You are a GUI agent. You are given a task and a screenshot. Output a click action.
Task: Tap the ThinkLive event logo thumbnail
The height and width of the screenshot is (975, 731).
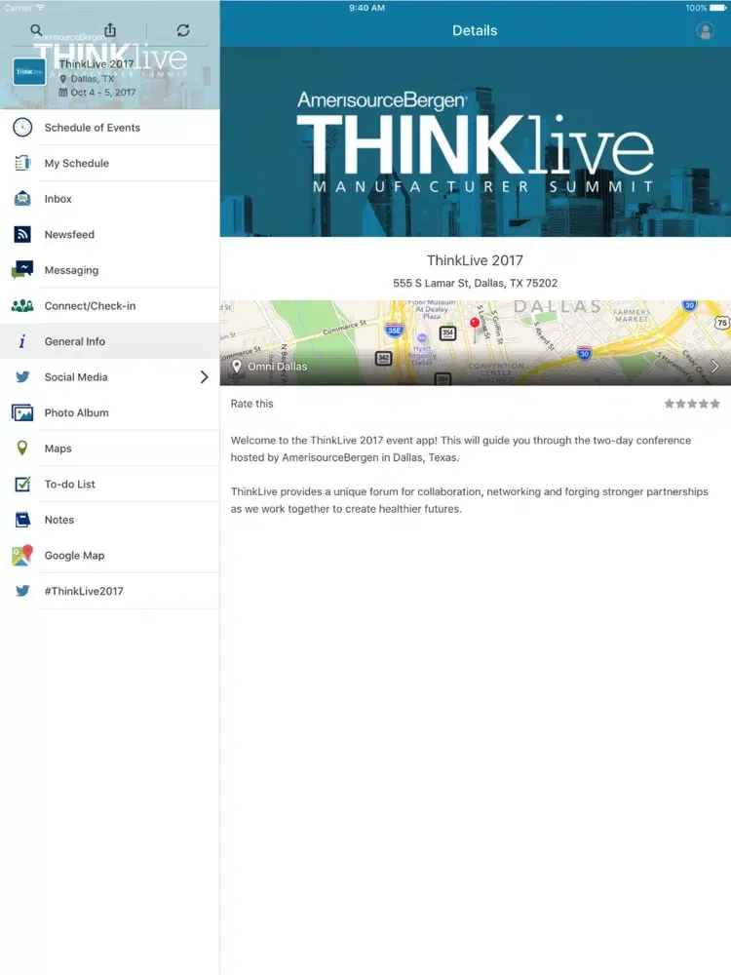click(x=29, y=72)
